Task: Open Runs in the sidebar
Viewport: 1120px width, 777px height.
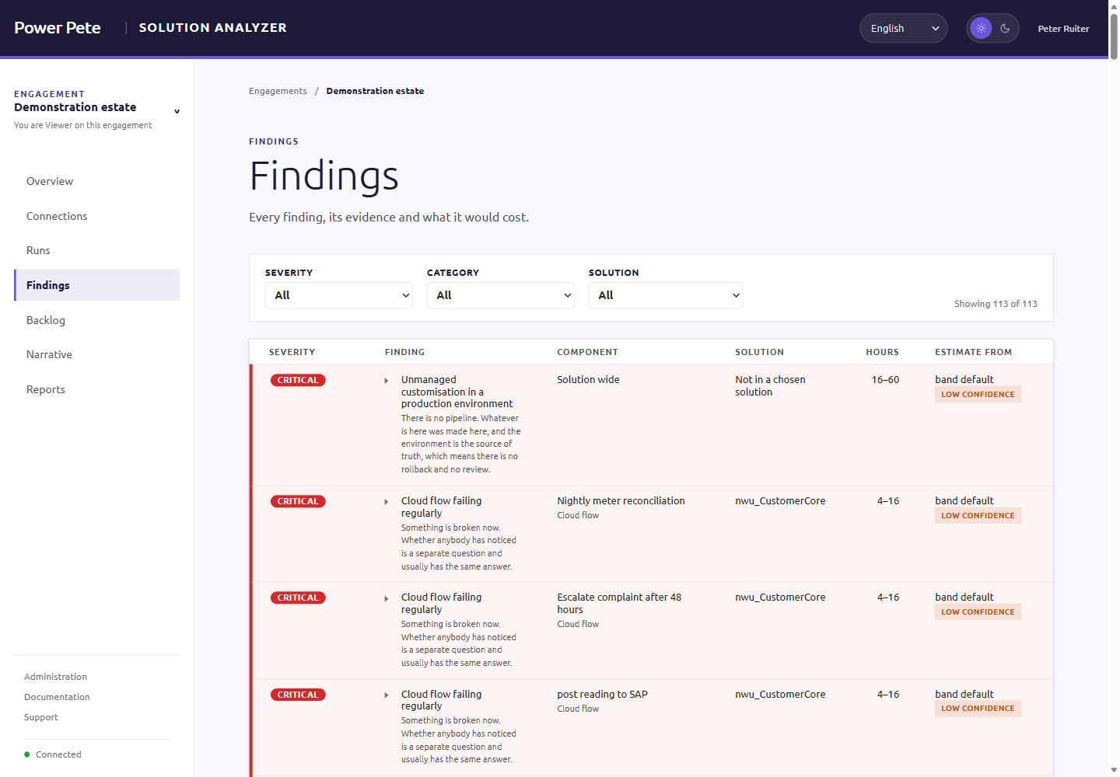Action: click(97, 250)
